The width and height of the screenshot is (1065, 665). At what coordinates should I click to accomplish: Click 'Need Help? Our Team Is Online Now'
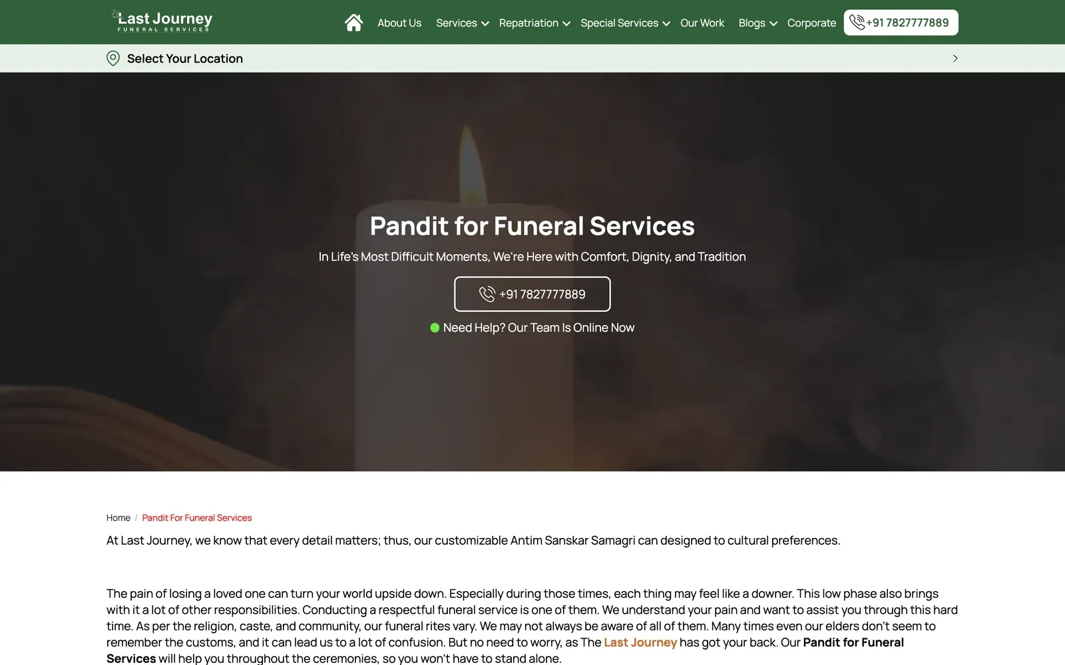pyautogui.click(x=538, y=328)
